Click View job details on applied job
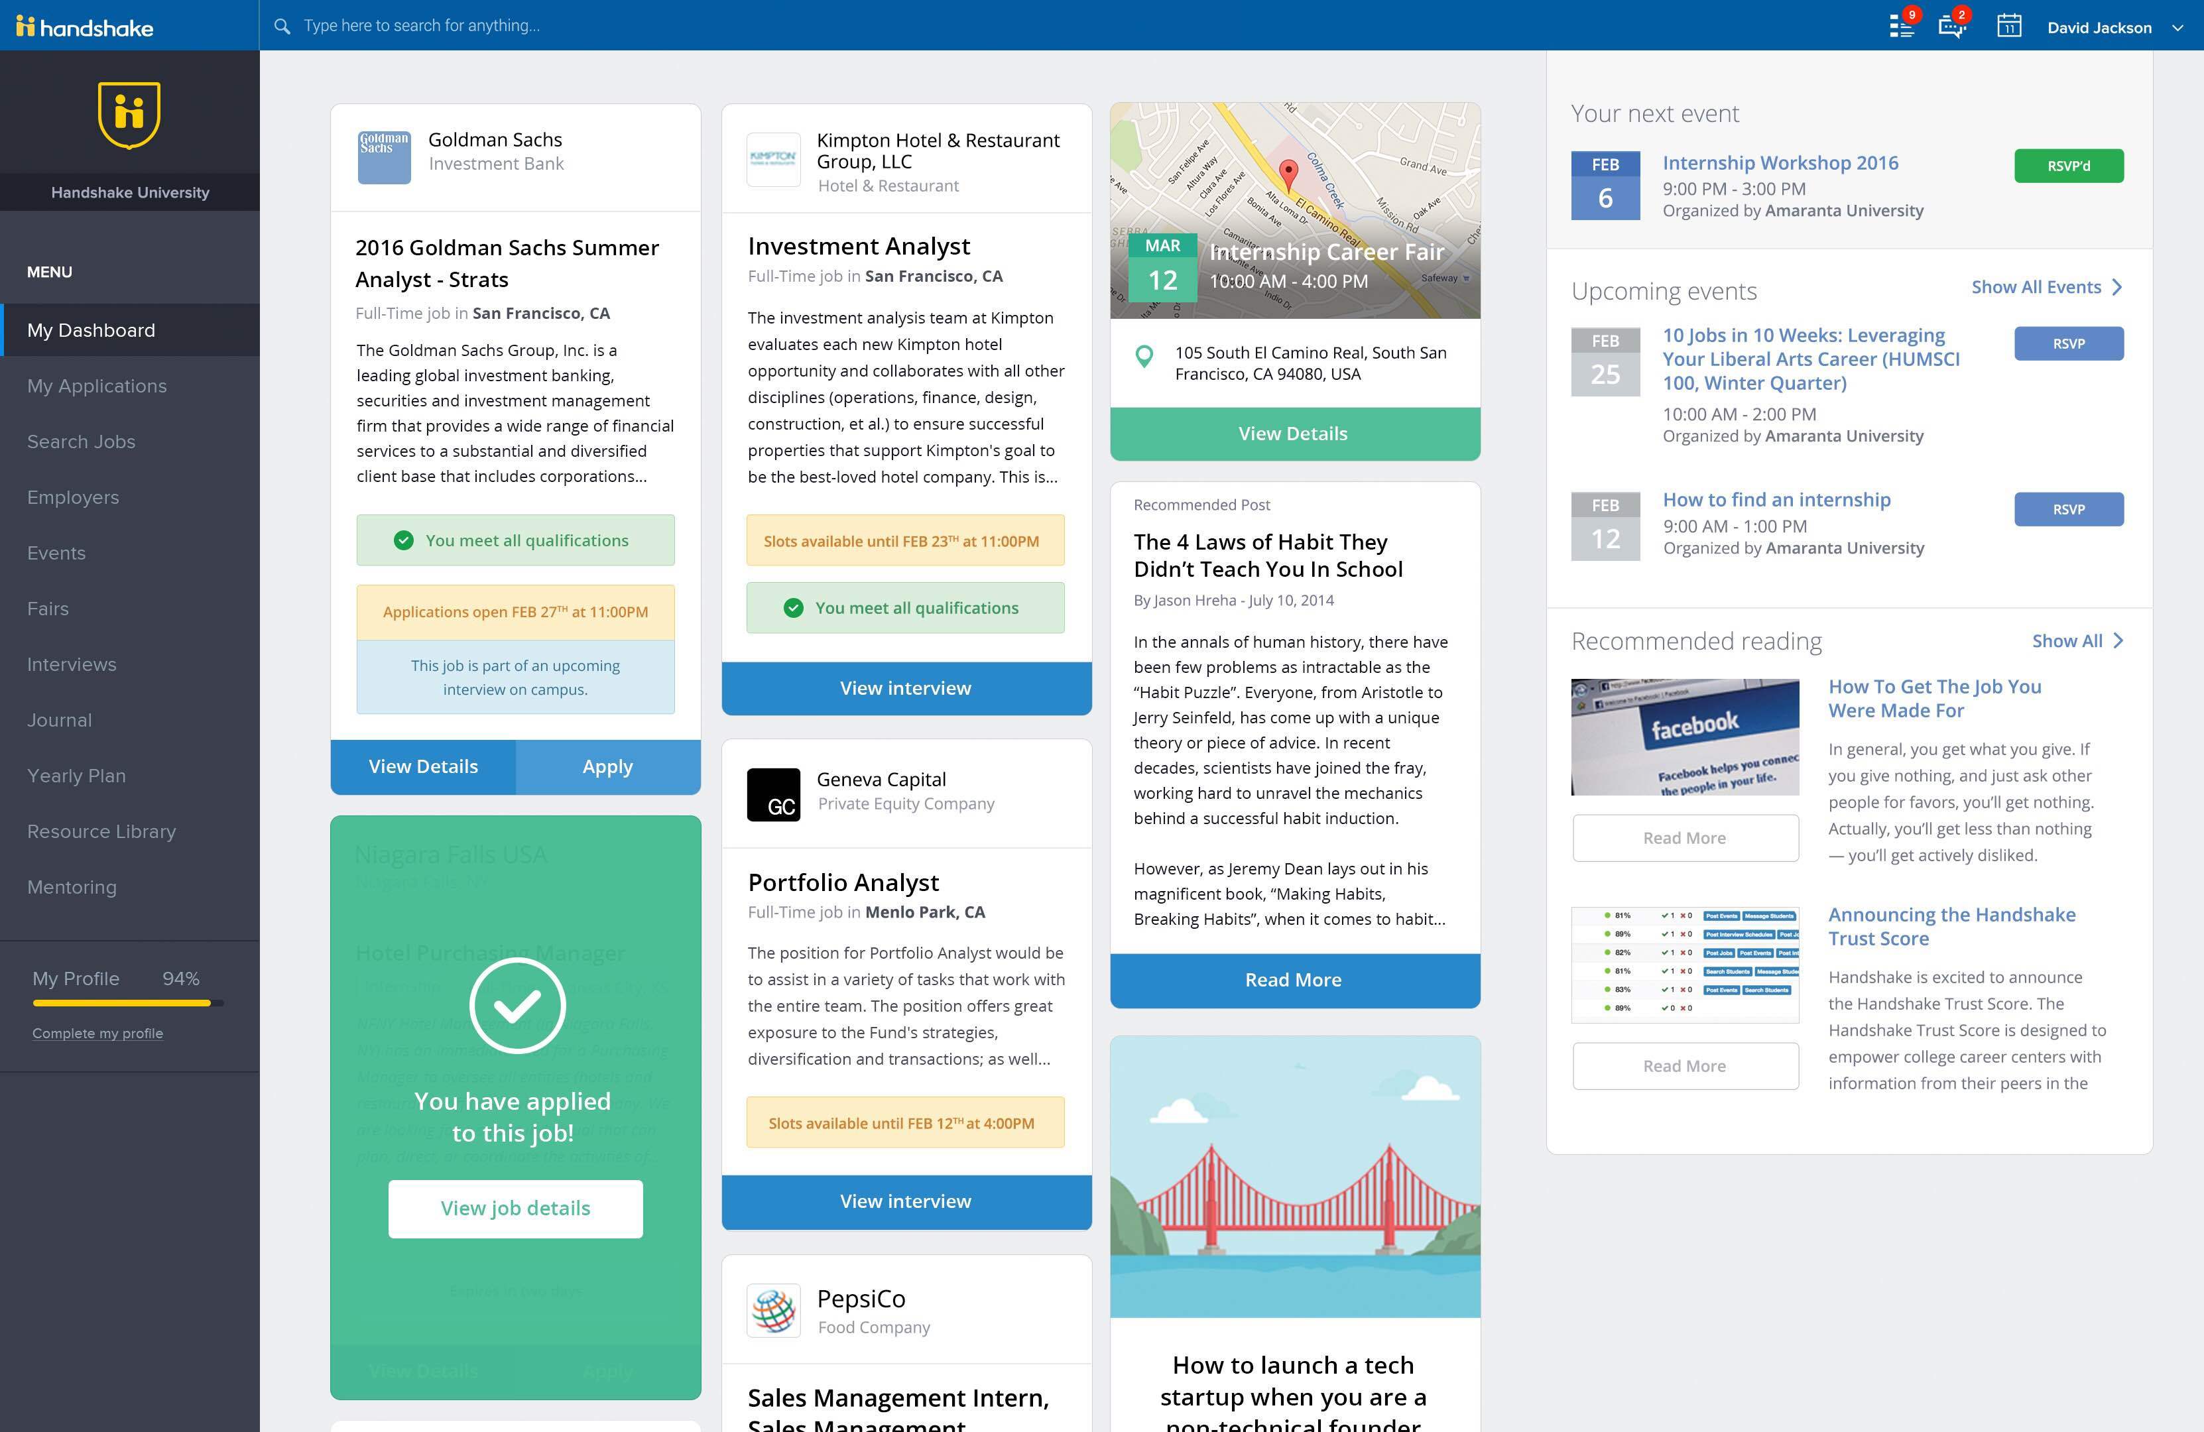The width and height of the screenshot is (2204, 1432). pyautogui.click(x=516, y=1208)
